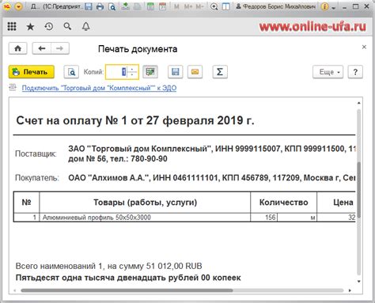Click the amount in words Пятьдесят одна тысяча
This screenshot has width=375, height=303.
(x=128, y=278)
